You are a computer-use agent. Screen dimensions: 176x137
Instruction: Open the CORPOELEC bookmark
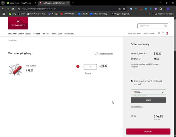click(x=68, y=14)
